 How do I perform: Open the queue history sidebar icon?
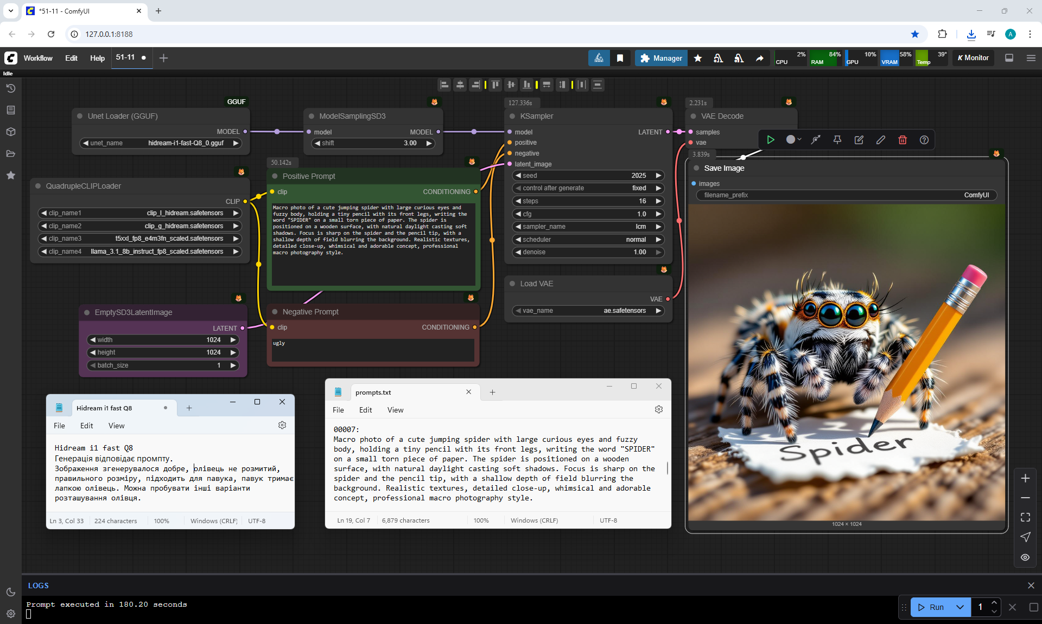(x=10, y=88)
